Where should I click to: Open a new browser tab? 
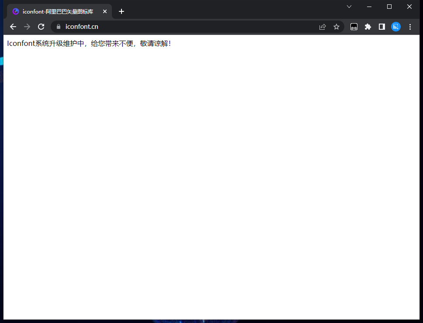tap(121, 11)
